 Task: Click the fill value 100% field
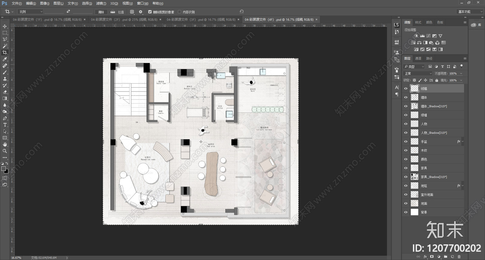click(453, 80)
